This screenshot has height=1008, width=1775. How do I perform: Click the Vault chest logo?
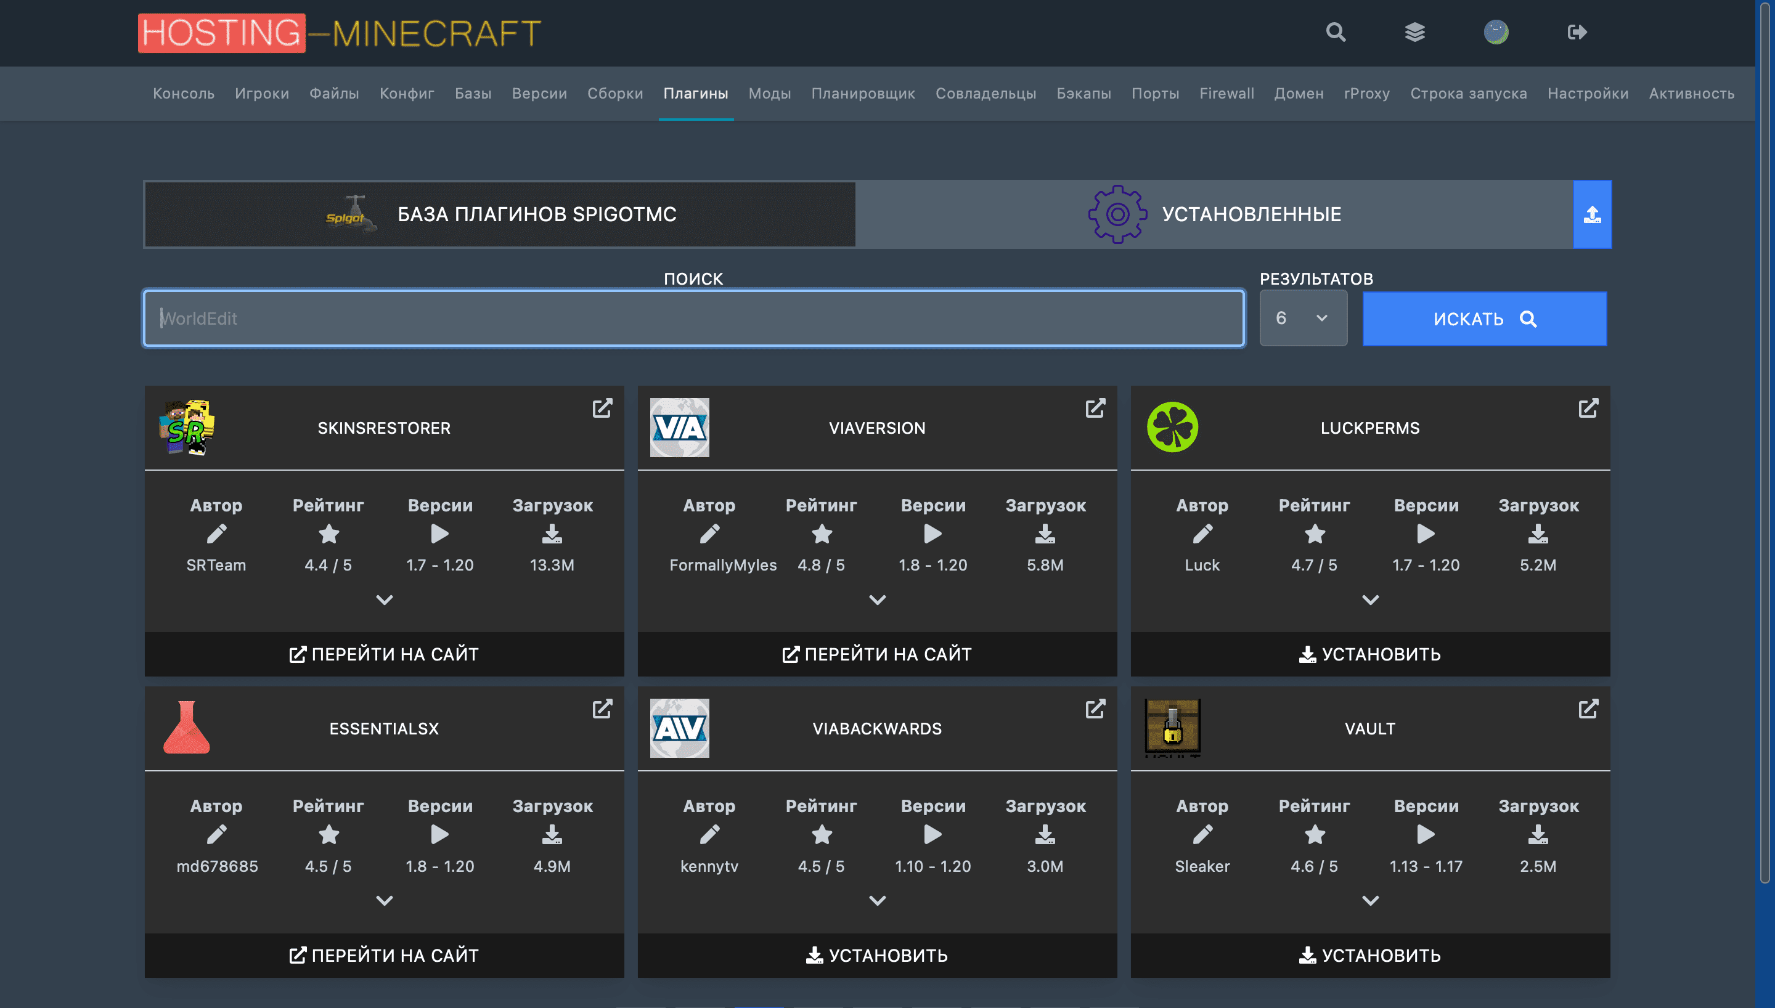[1173, 728]
